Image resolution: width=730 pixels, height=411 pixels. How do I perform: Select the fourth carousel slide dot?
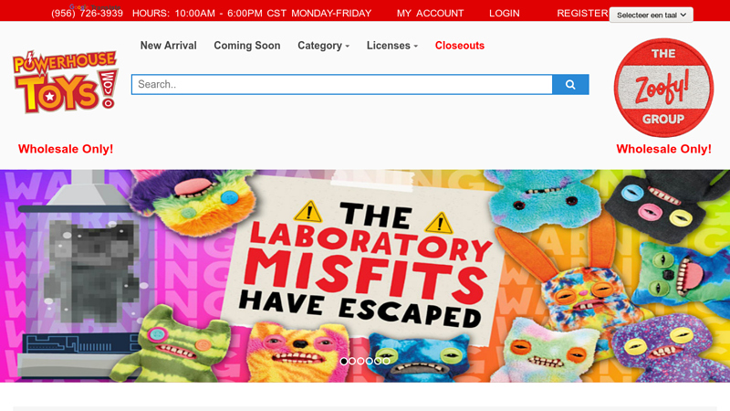(x=370, y=361)
